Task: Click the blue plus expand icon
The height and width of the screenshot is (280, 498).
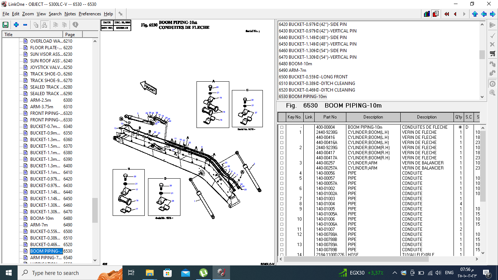Action: tap(16, 25)
